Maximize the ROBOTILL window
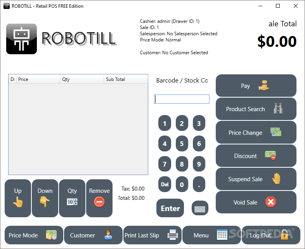The image size is (305, 249). click(x=278, y=6)
